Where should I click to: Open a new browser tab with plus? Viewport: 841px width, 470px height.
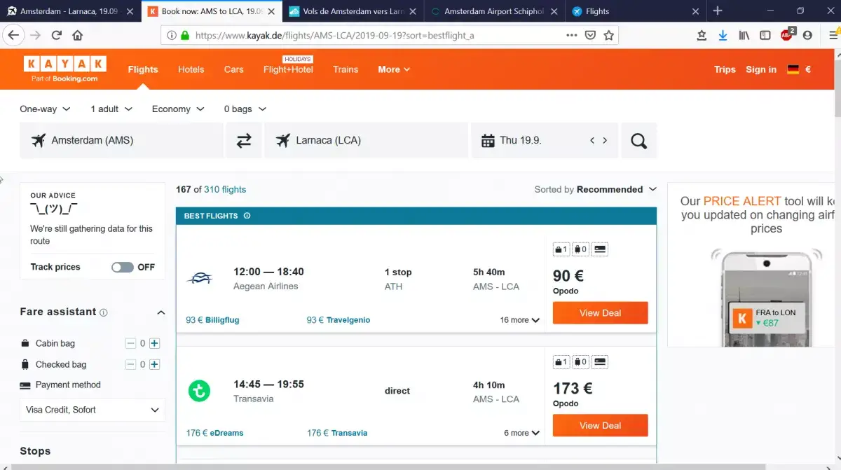pyautogui.click(x=718, y=11)
